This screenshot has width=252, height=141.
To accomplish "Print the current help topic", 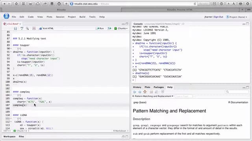I will point(151,92).
